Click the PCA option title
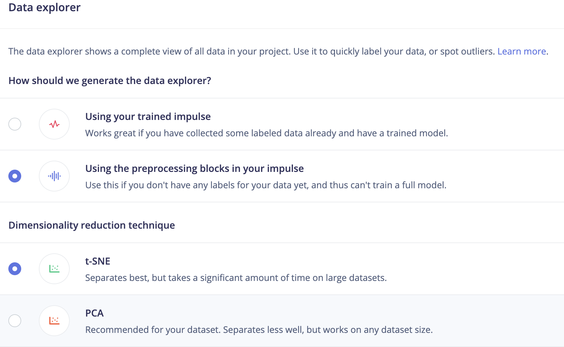This screenshot has width=564, height=347. (94, 313)
